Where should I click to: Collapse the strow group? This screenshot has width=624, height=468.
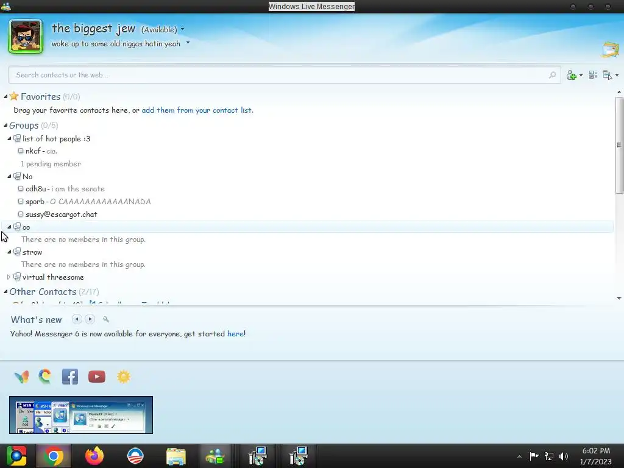click(x=9, y=252)
